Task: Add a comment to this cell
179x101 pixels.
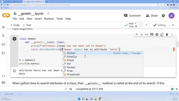Action: [x=152, y=35]
